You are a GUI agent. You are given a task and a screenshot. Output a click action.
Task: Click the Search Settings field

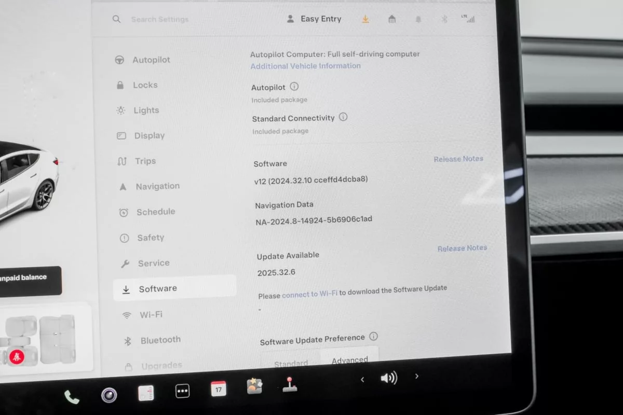(160, 20)
